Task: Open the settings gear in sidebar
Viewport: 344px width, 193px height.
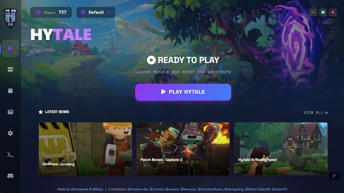Action: tap(10, 133)
